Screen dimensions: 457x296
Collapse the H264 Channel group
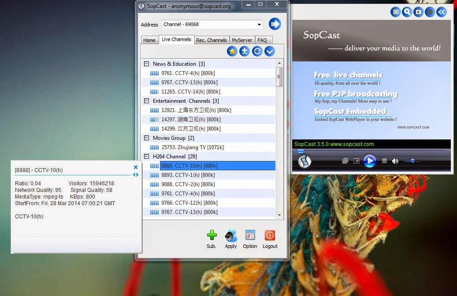147,157
